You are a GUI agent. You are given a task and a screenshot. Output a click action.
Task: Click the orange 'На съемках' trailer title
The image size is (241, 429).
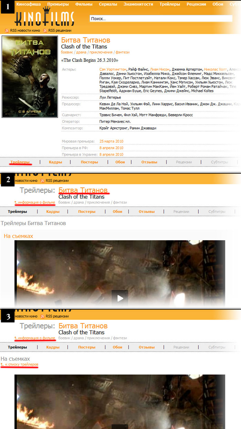[x=18, y=236]
